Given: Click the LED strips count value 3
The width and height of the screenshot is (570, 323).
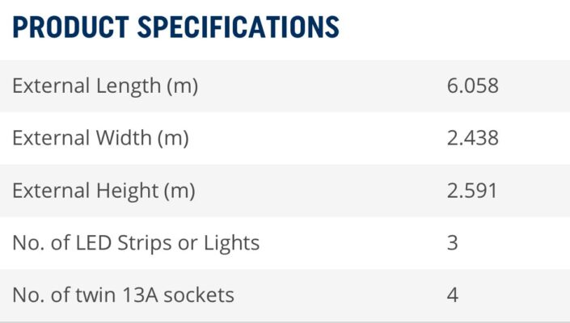Looking at the screenshot, I should tap(452, 242).
